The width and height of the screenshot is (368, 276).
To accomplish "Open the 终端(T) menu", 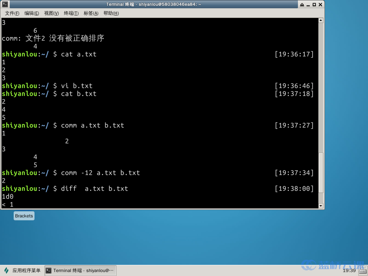I will [x=71, y=13].
